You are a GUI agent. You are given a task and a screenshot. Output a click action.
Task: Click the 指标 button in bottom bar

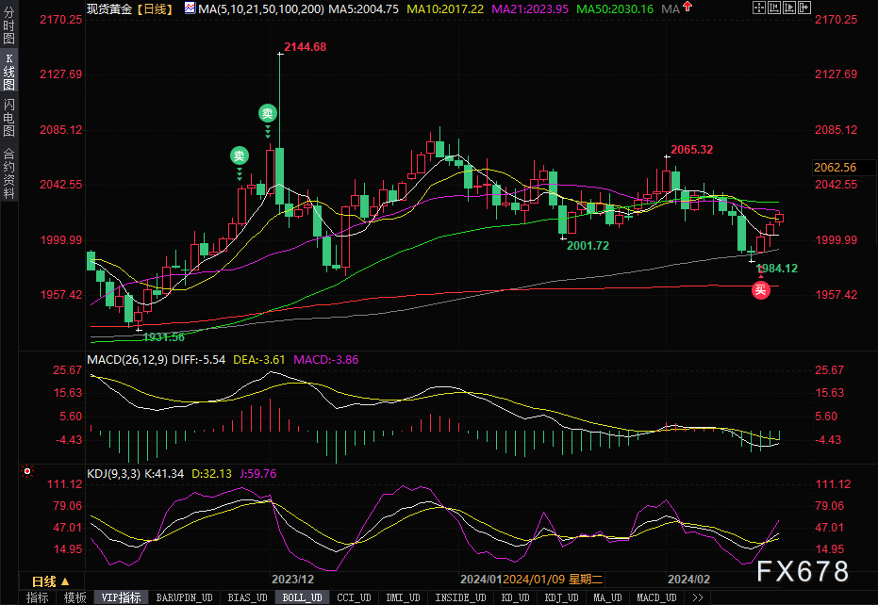(x=38, y=597)
